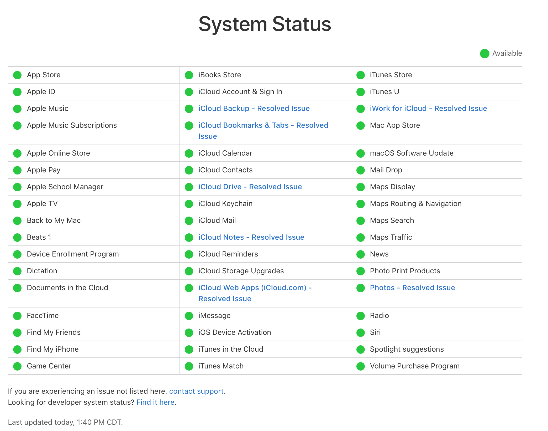Click the status dot next to iCloud Notes
The image size is (548, 431).
pyautogui.click(x=189, y=238)
